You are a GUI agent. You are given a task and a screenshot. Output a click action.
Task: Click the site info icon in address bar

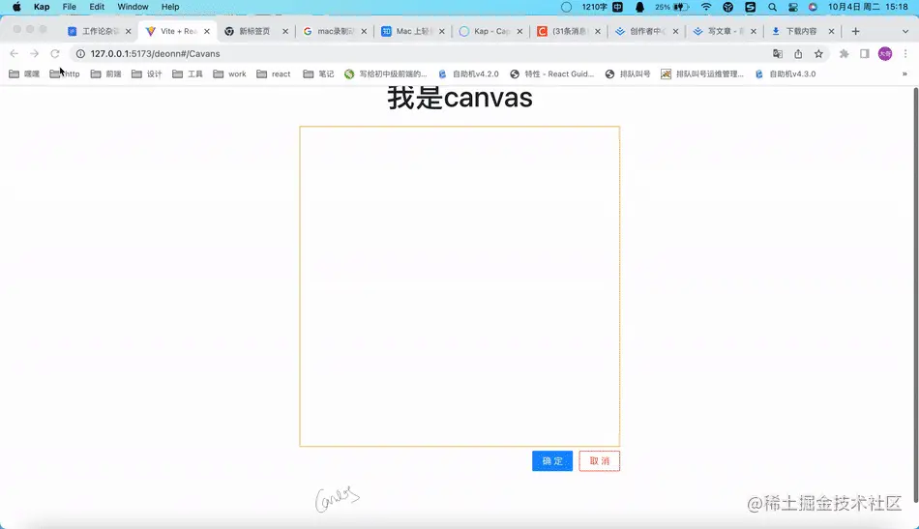[x=81, y=54]
